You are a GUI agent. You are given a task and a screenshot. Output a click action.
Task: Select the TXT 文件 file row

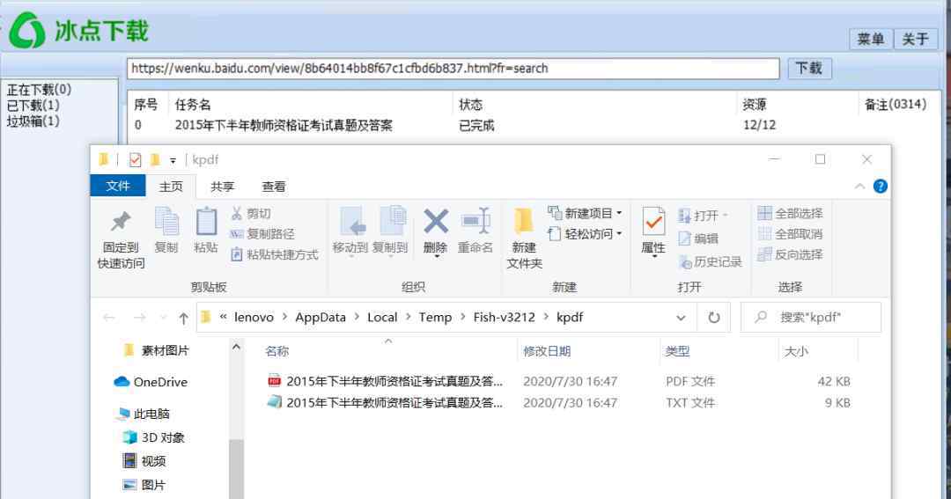pos(558,402)
